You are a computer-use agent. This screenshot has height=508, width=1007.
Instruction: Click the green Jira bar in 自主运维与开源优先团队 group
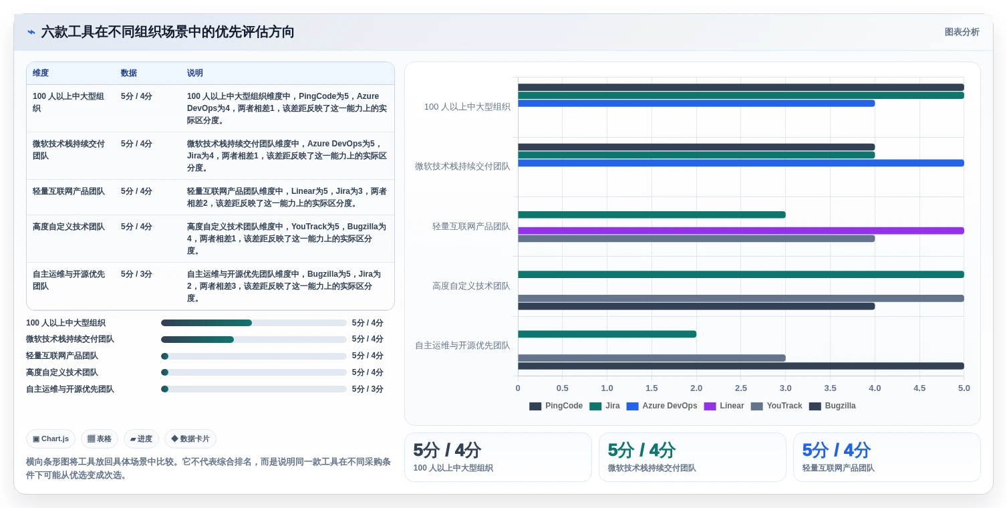pos(607,334)
